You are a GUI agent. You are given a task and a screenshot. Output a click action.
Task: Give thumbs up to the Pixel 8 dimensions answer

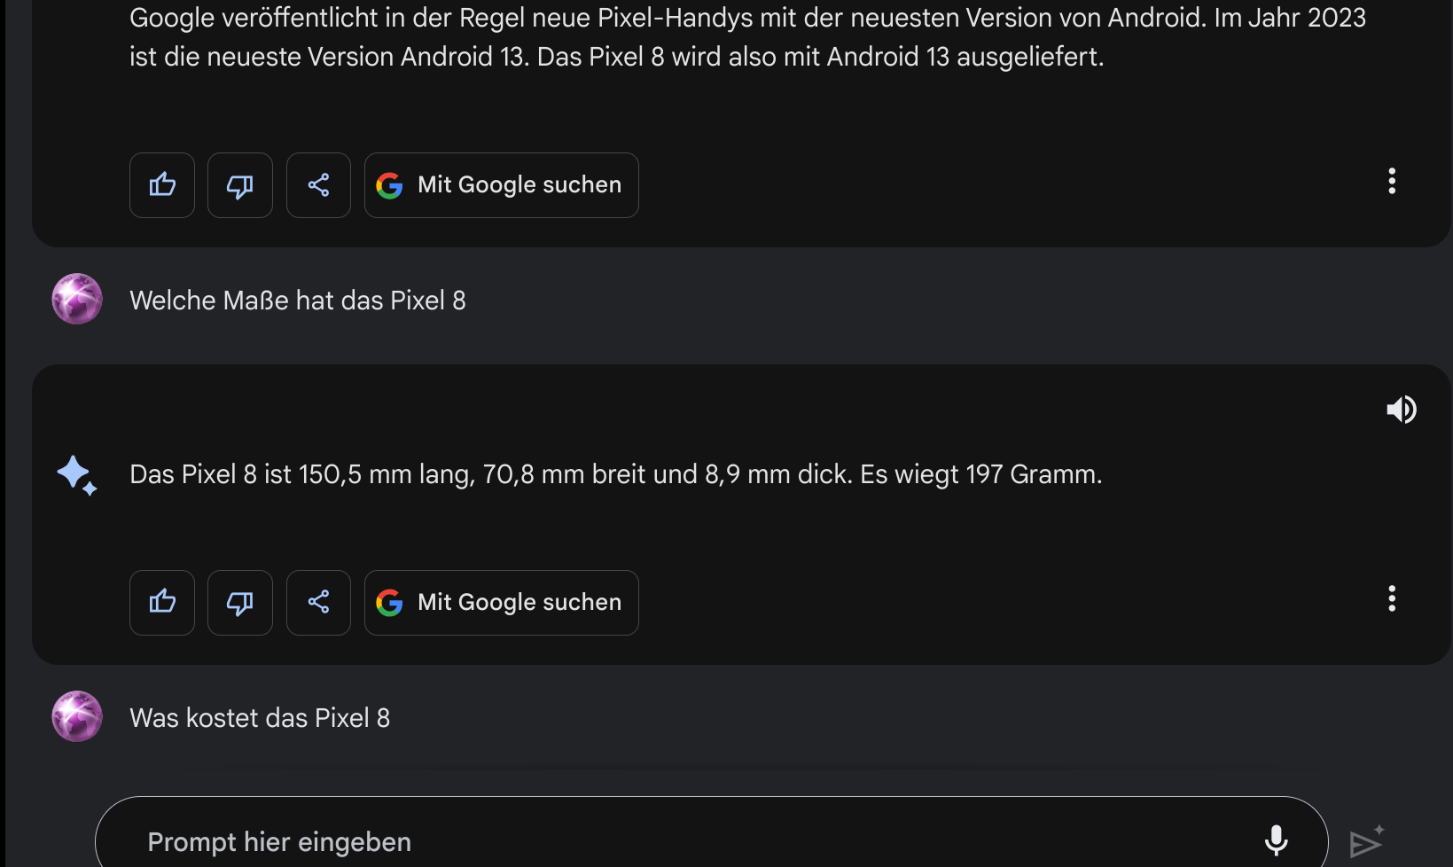pyautogui.click(x=162, y=603)
